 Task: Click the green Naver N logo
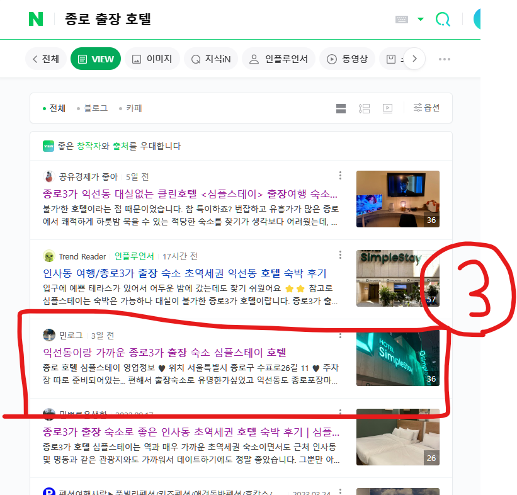(36, 19)
